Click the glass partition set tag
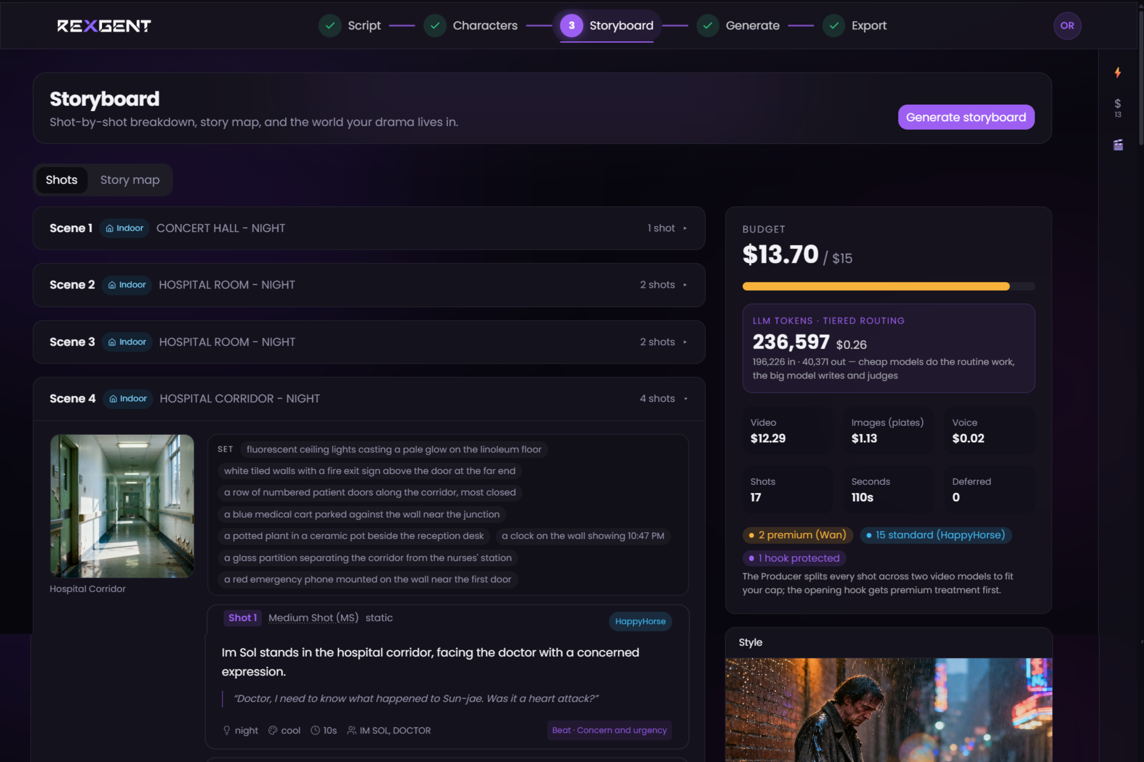 pyautogui.click(x=368, y=558)
